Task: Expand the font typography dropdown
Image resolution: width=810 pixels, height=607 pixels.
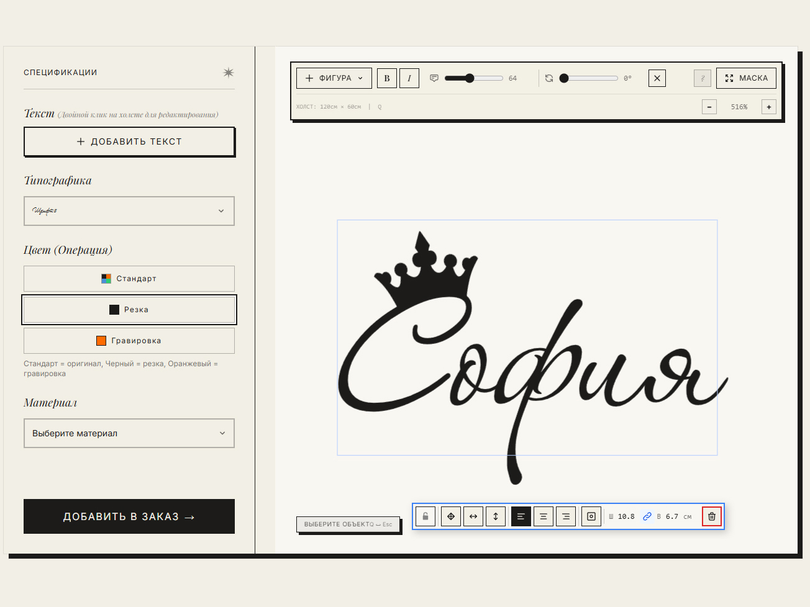Action: coord(129,211)
